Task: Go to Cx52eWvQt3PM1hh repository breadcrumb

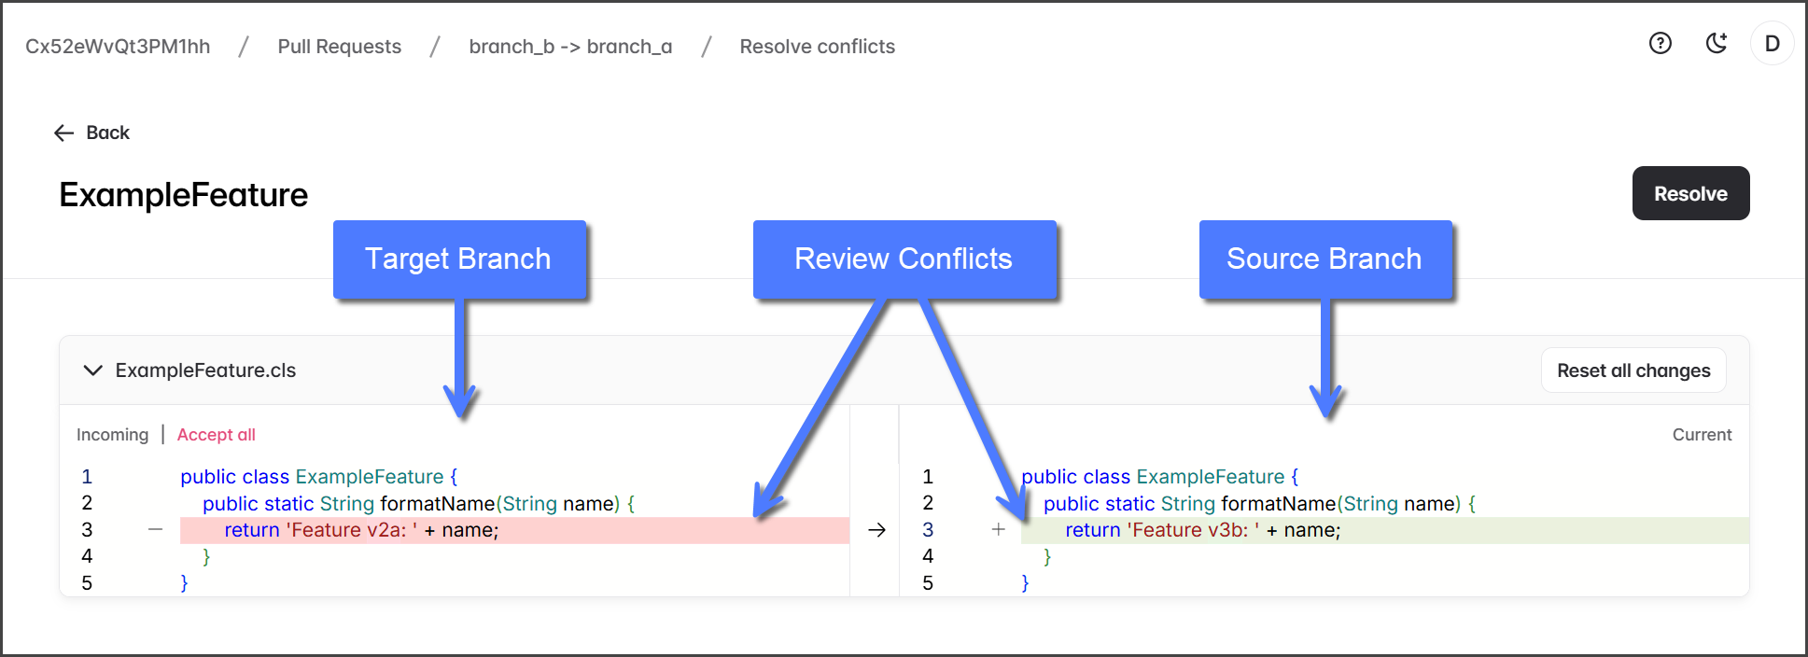Action: click(118, 47)
